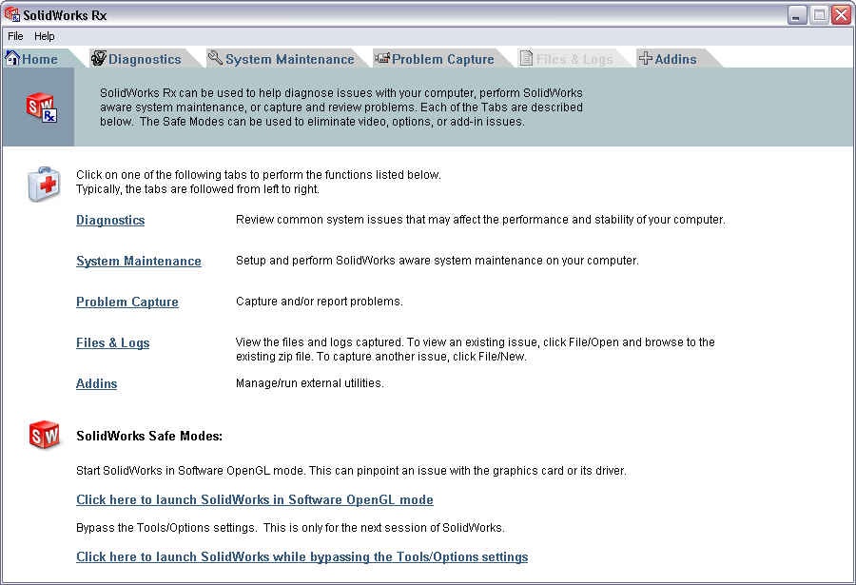Click the title bar SolidWorks Rx icon

pyautogui.click(x=12, y=15)
